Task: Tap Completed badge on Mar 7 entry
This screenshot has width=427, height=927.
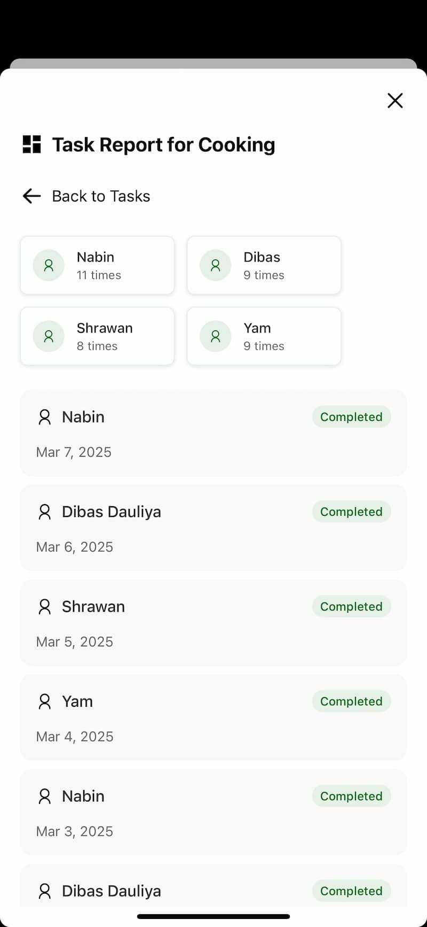Action: click(x=351, y=417)
